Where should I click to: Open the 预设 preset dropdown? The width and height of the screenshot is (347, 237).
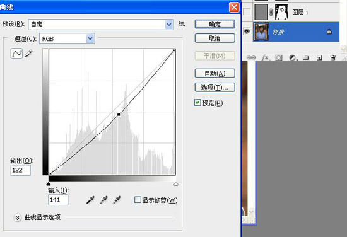[101, 25]
